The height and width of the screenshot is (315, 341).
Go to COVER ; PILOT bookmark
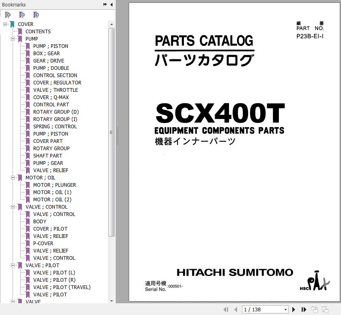(x=50, y=229)
